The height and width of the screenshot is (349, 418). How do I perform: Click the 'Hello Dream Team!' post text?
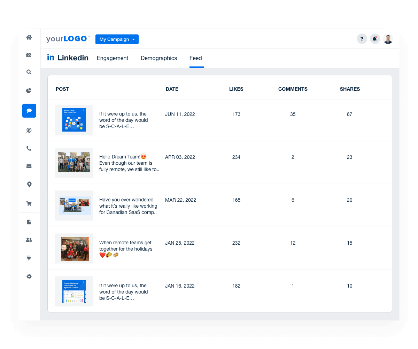(x=129, y=163)
